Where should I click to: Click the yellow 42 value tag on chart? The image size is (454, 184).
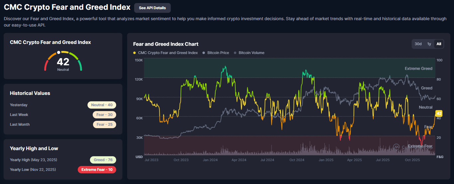tap(438, 113)
